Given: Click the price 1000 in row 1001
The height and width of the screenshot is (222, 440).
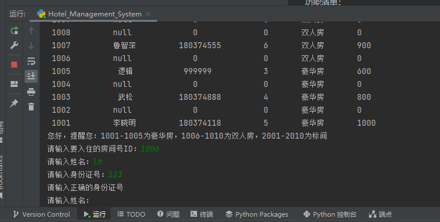Looking at the screenshot, I should (366, 123).
